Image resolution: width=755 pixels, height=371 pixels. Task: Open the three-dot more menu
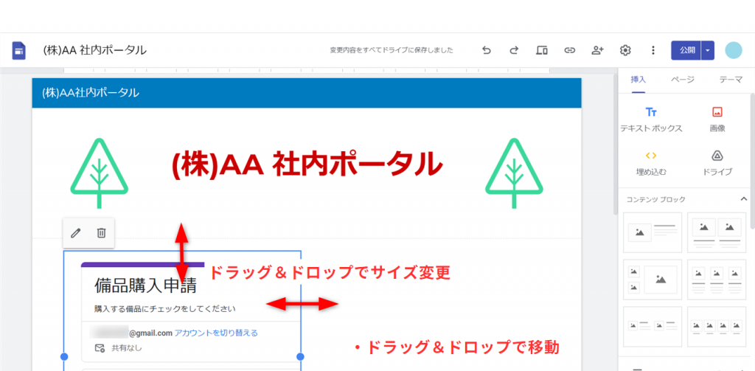(653, 50)
